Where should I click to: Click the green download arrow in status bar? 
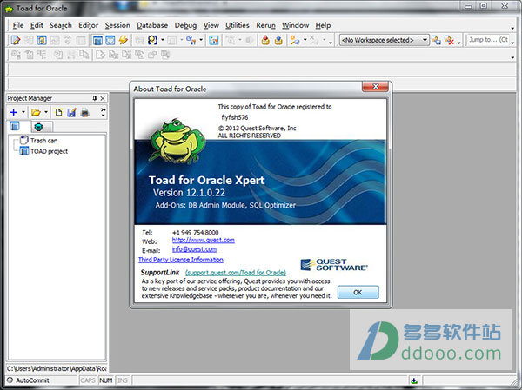pos(414,380)
